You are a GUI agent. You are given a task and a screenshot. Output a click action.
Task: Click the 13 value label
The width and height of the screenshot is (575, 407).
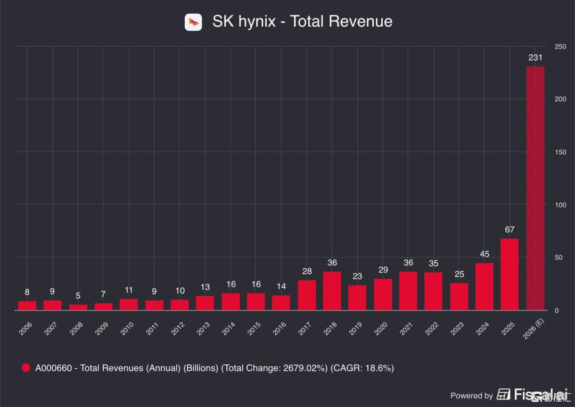(205, 287)
